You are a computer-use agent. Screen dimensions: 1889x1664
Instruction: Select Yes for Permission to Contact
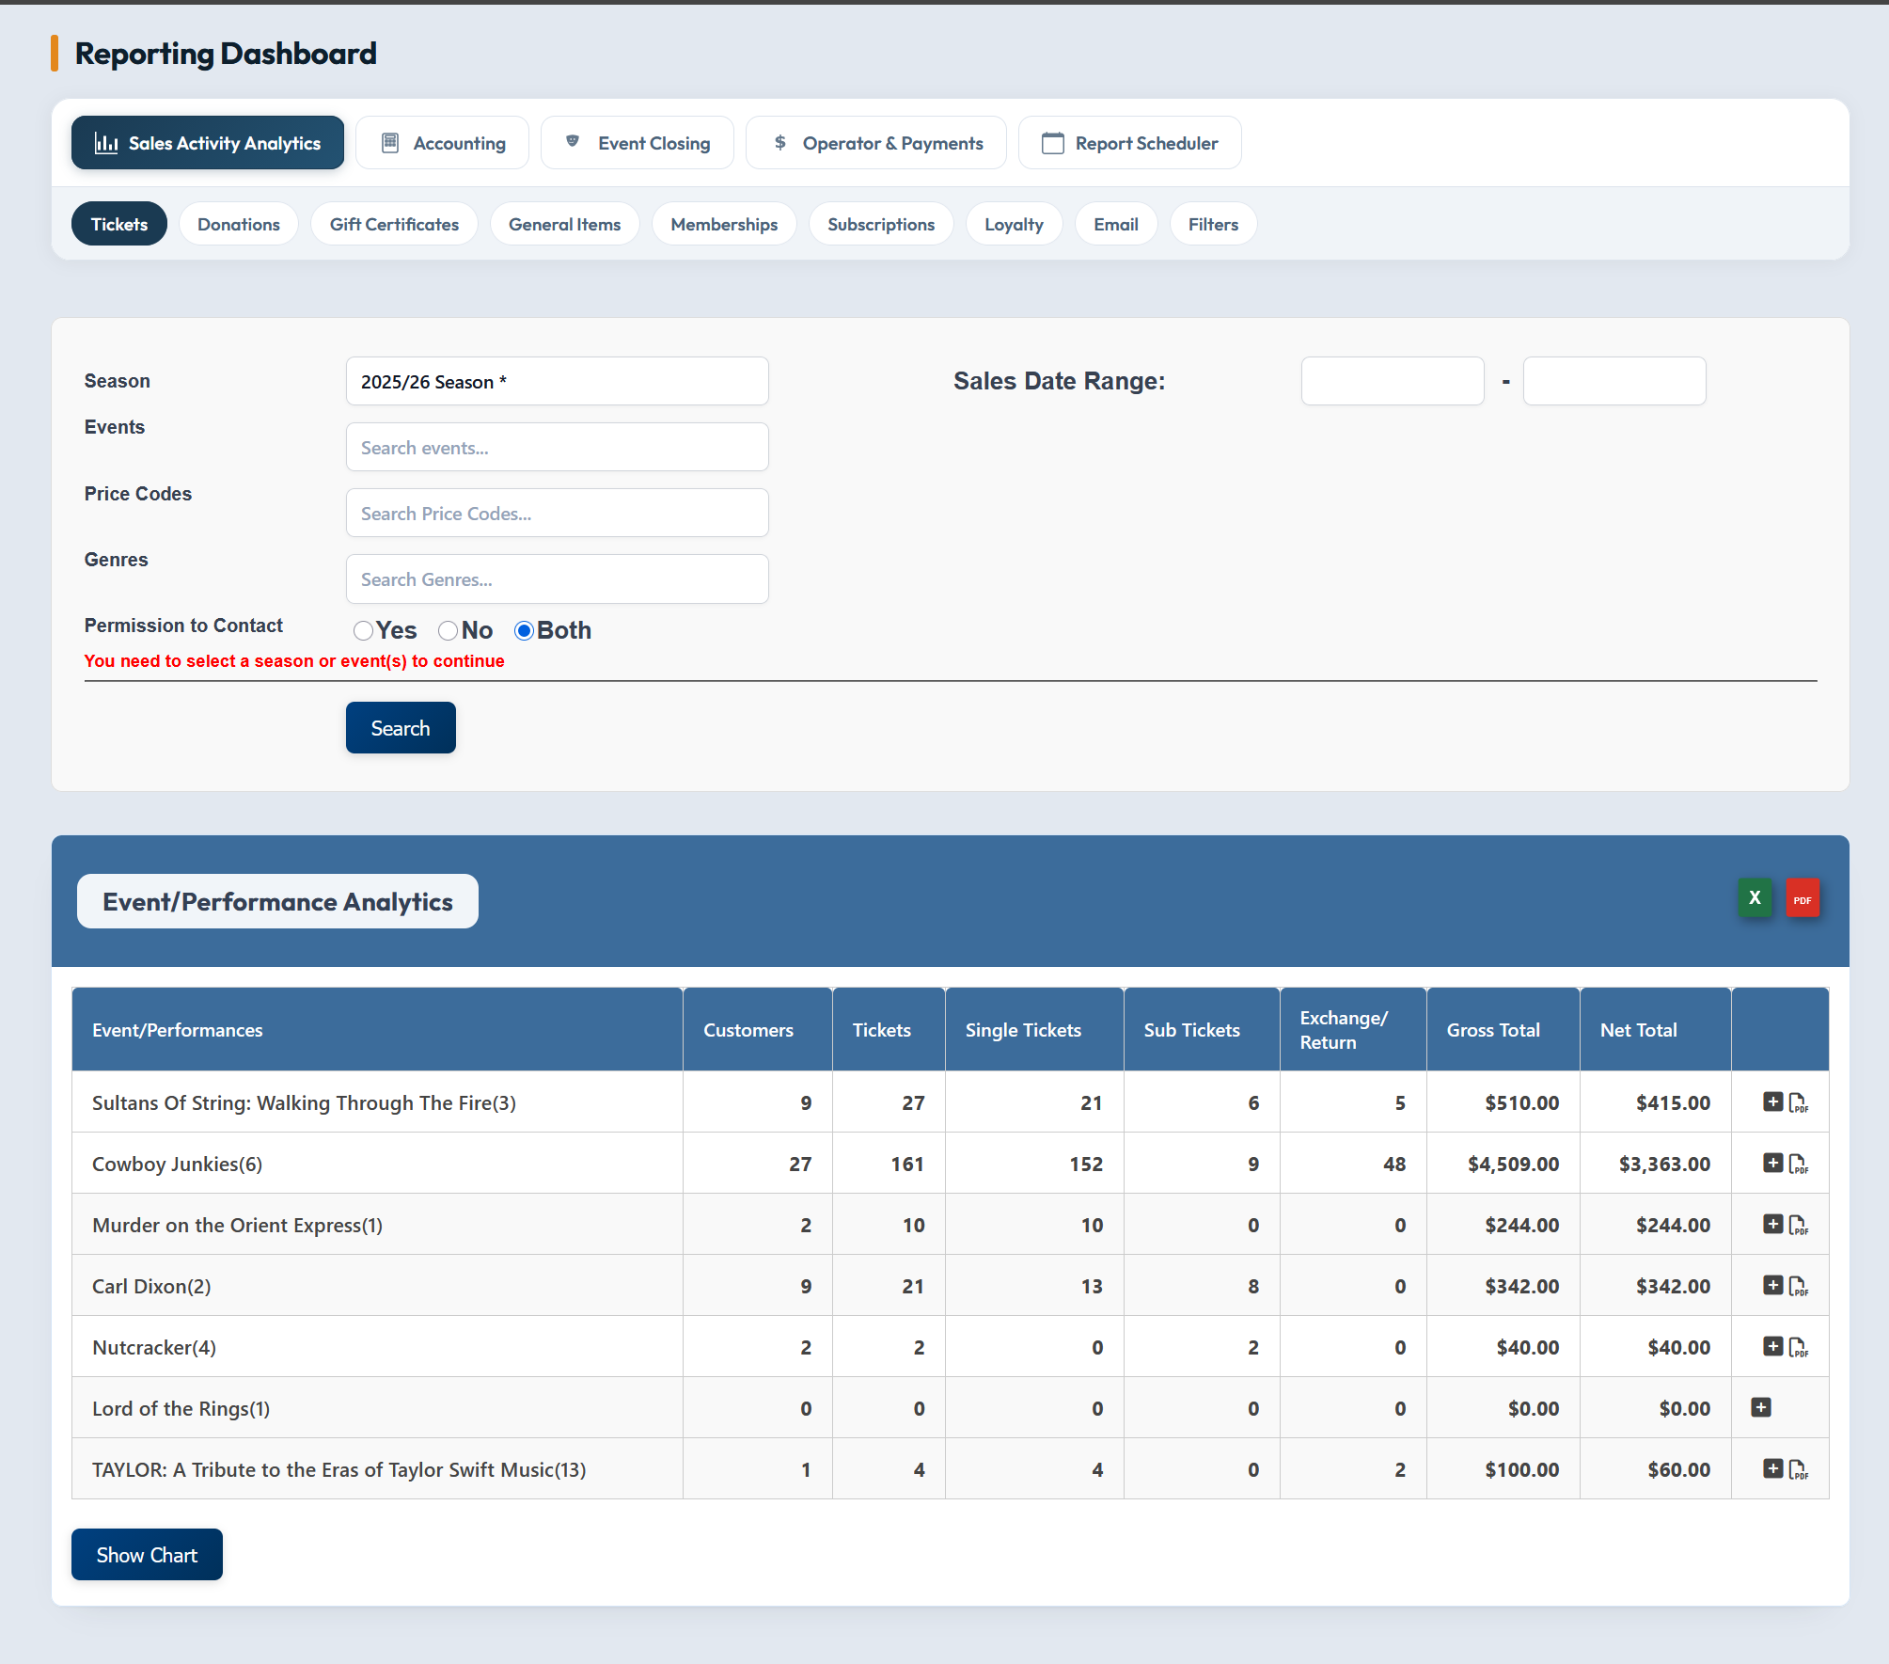click(363, 630)
